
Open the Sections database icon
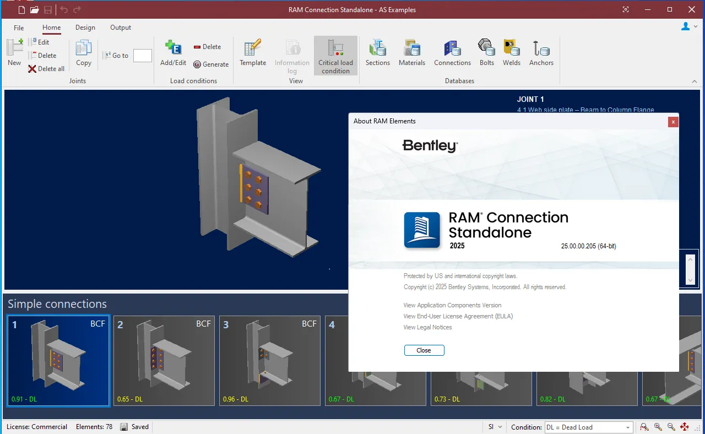click(x=377, y=53)
